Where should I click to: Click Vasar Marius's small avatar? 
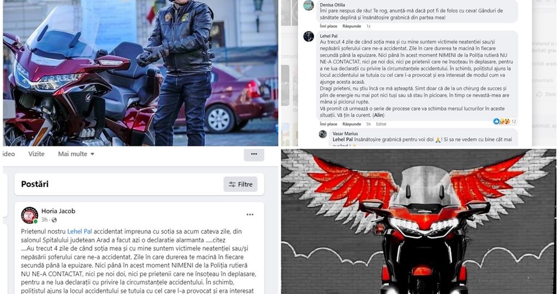[x=323, y=134]
